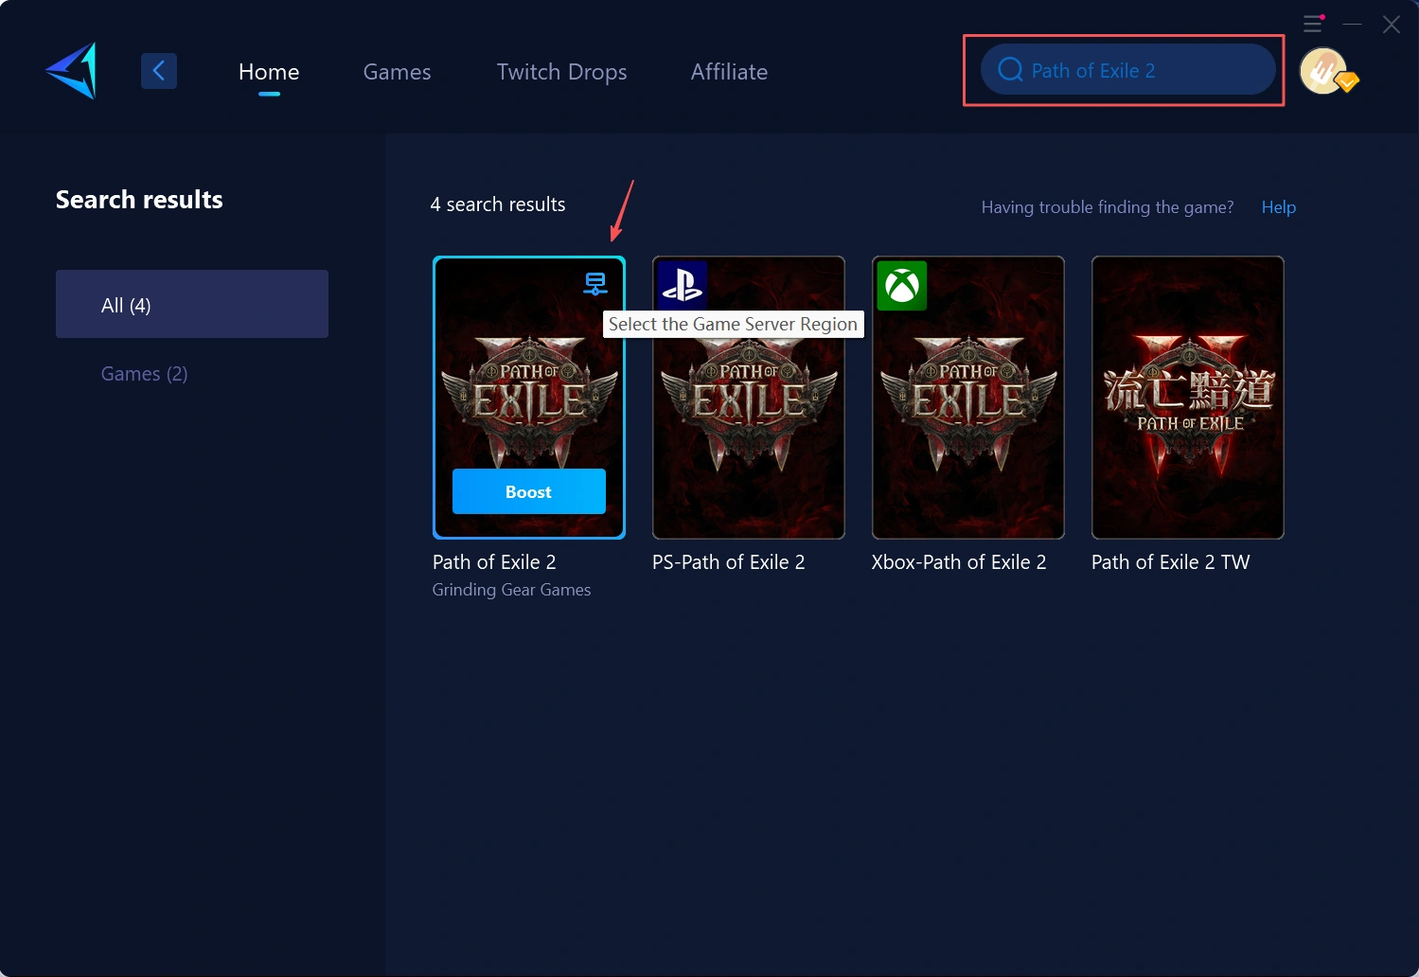Switch to the Home tab
The height and width of the screenshot is (977, 1419).
coord(269,72)
